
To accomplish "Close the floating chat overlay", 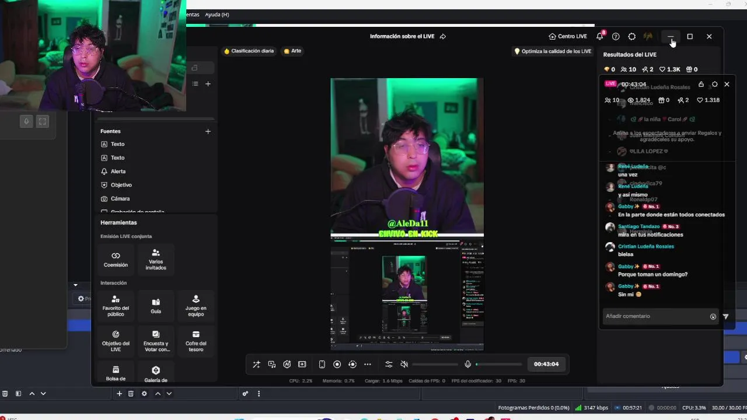I will tap(727, 84).
